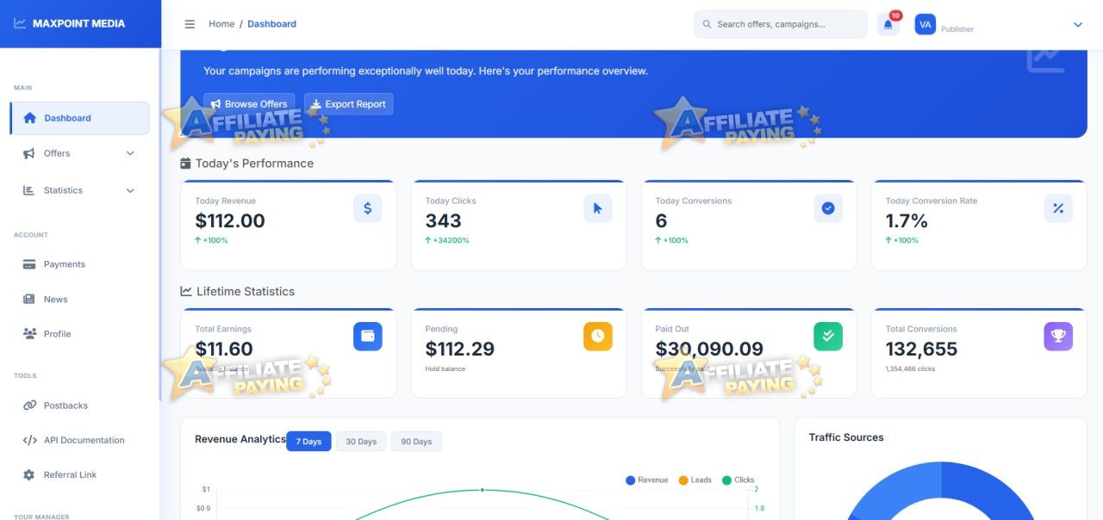Click the checkmark icon on Today Conversions card
This screenshot has width=1103, height=520.
[x=828, y=208]
